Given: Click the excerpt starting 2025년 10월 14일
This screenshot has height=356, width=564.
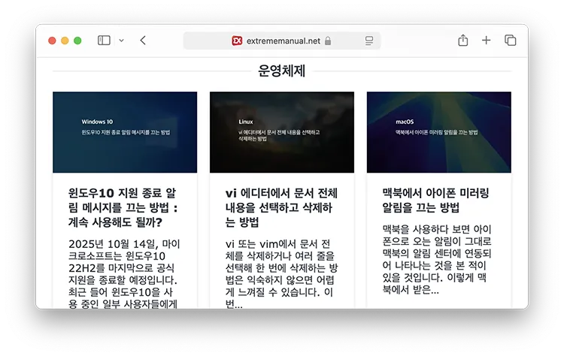Looking at the screenshot, I should 124,273.
